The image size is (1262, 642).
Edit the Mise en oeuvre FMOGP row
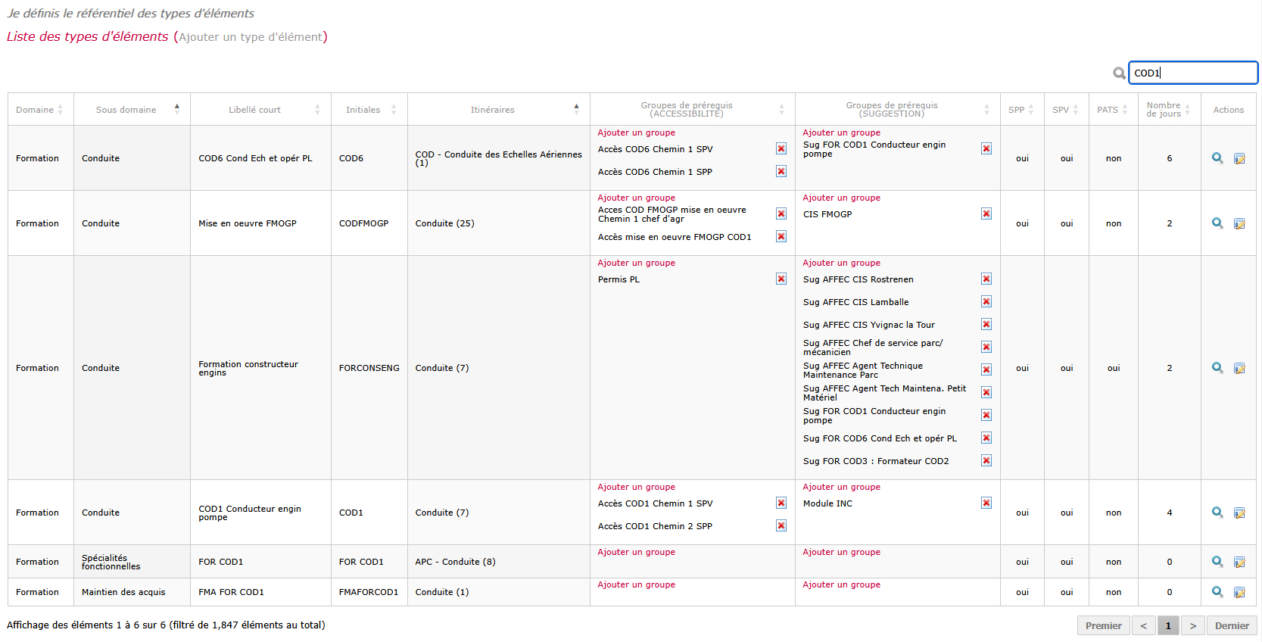[x=1239, y=224]
